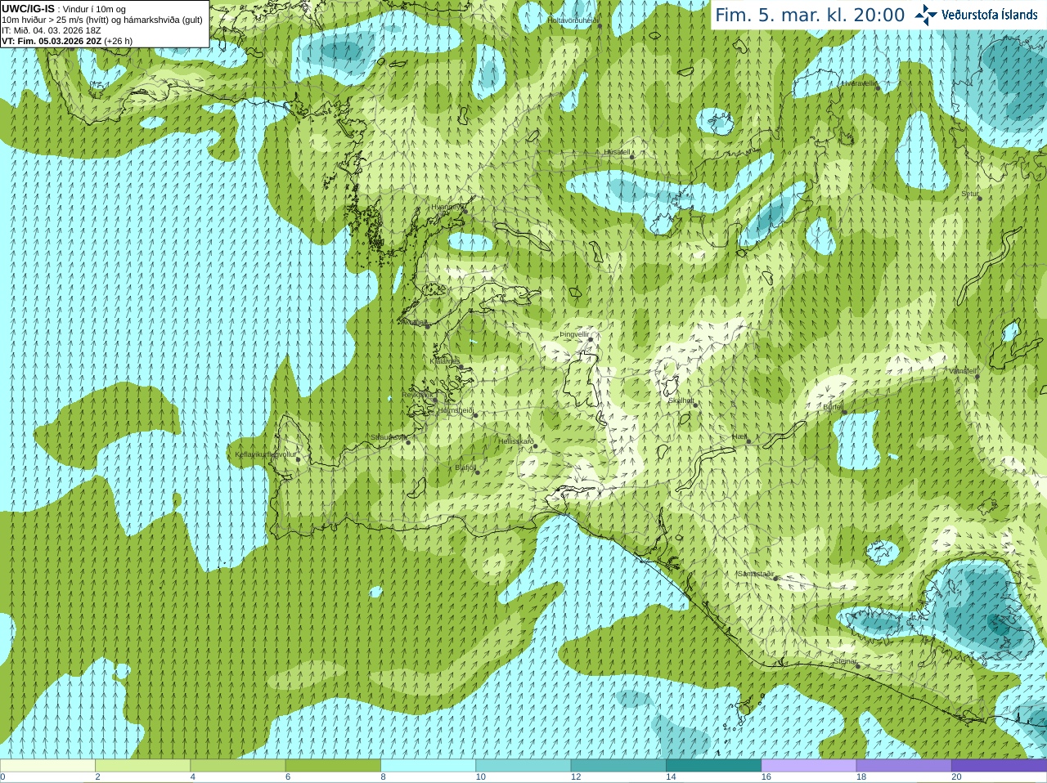Click the Hveravellir station label
Viewport: 1047px width, 783px height.
(x=859, y=83)
